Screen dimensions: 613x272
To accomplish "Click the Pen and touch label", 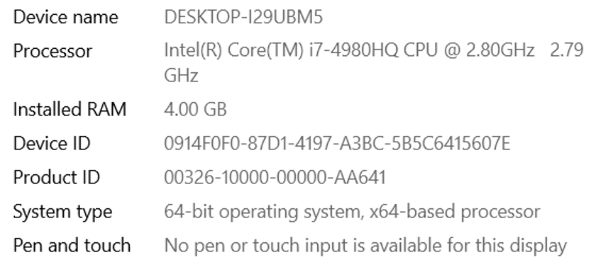I will (72, 246).
